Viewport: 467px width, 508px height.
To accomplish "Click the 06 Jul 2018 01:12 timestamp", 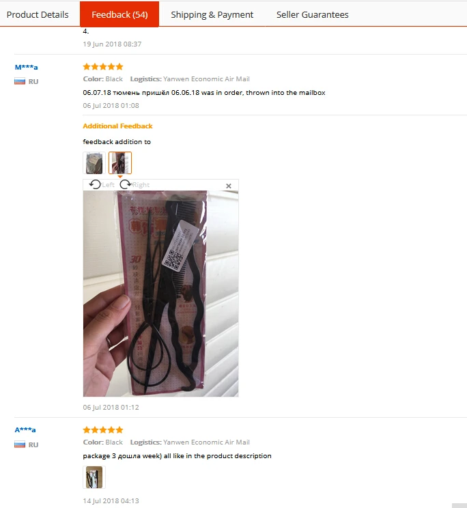I will 111,407.
